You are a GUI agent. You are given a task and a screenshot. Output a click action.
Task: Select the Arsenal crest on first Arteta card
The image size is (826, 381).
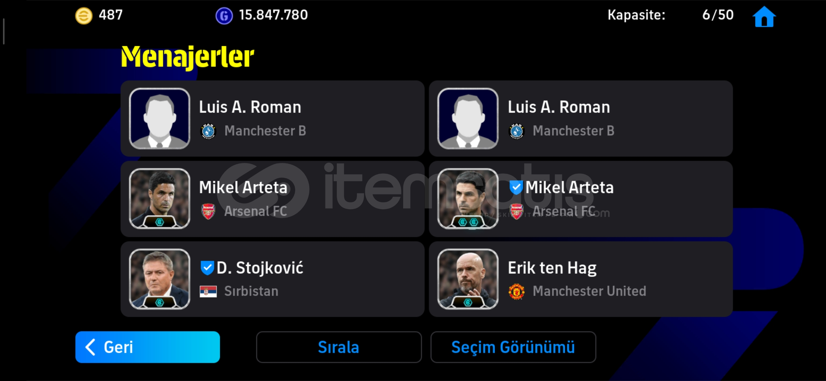[208, 211]
